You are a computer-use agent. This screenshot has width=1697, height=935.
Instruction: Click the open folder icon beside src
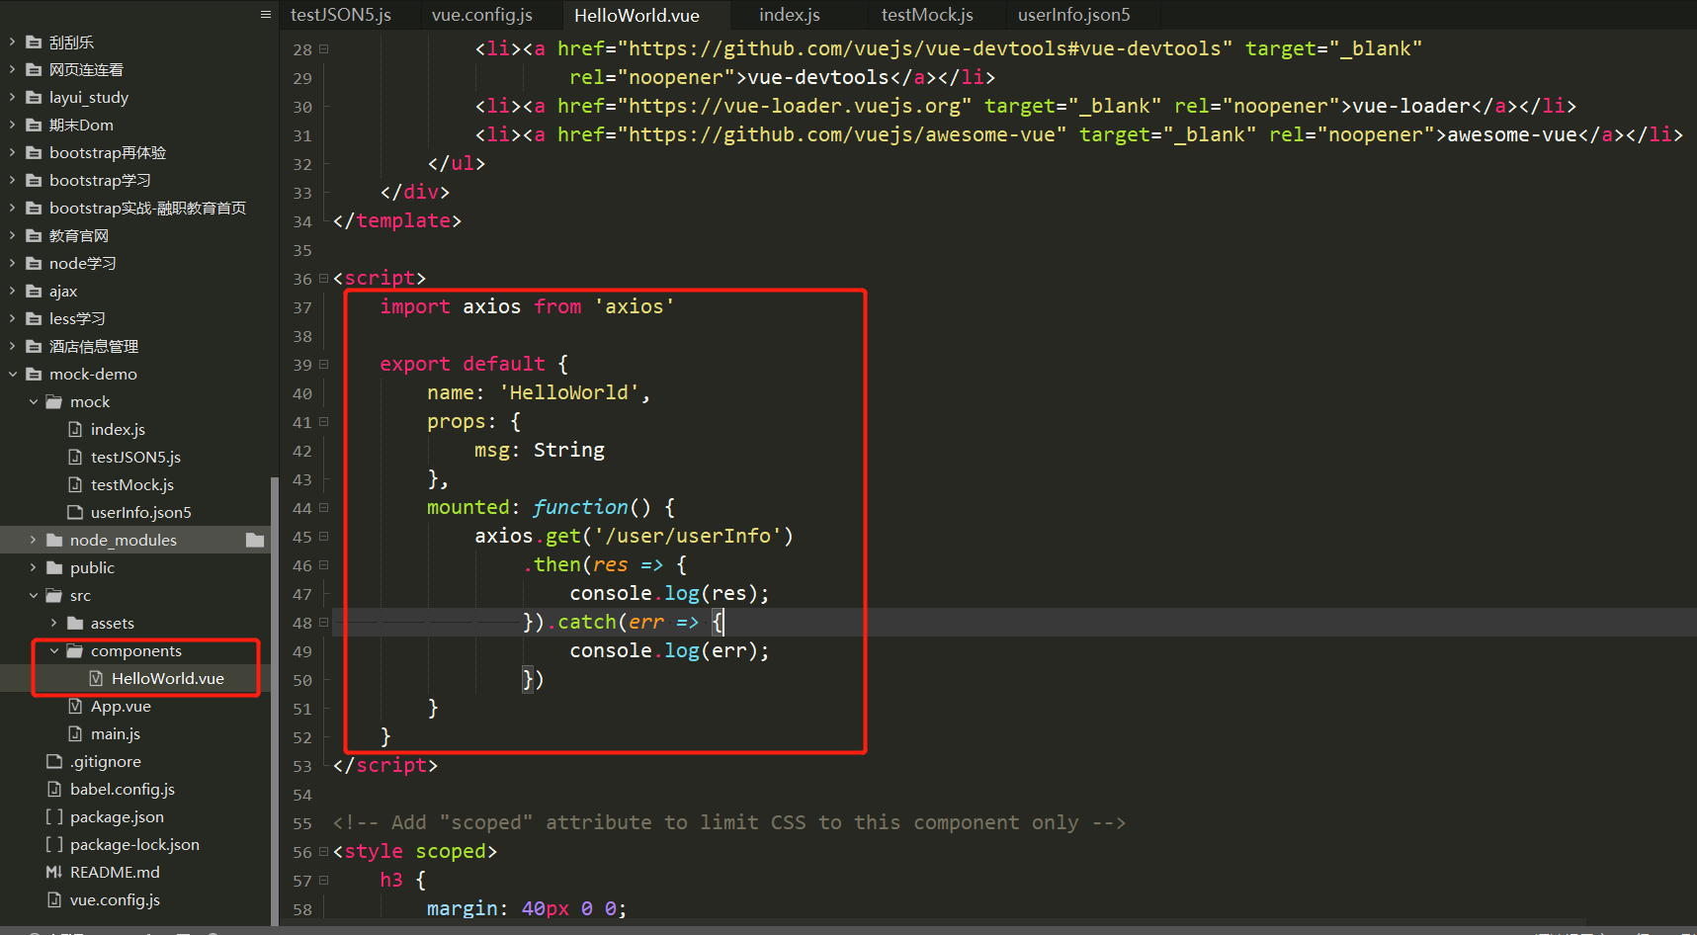[x=54, y=596]
